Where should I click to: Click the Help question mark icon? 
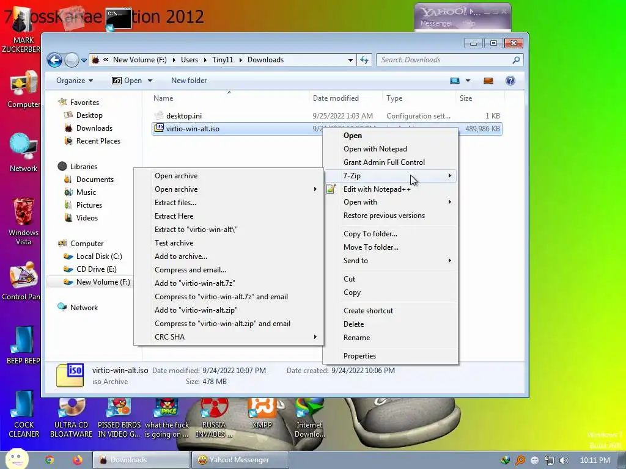pyautogui.click(x=510, y=81)
